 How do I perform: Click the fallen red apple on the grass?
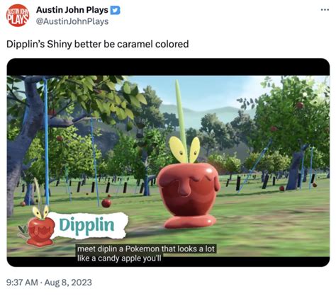point(106,203)
